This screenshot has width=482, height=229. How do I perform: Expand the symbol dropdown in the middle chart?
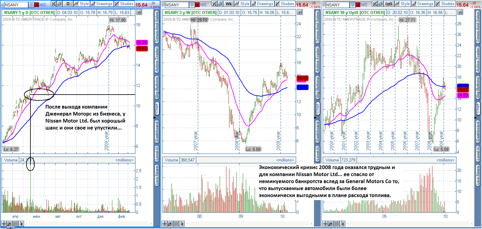(x=192, y=5)
